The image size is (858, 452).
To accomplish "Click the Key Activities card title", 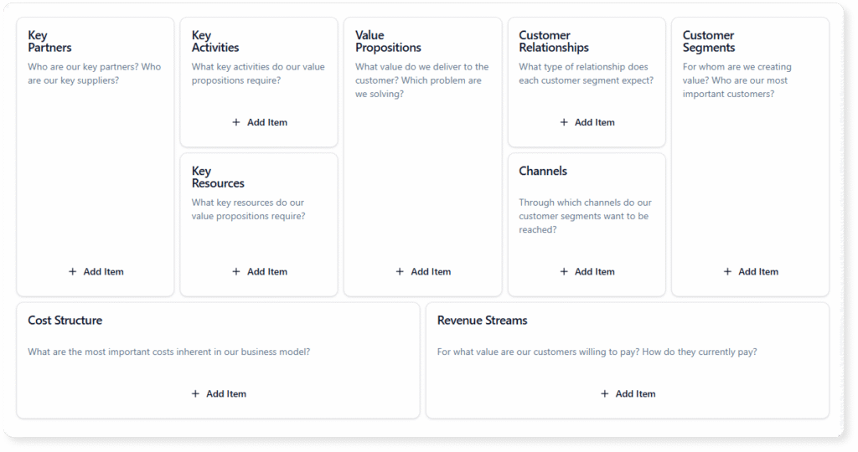I will point(215,42).
